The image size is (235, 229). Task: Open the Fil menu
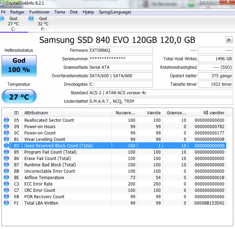pyautogui.click(x=3, y=12)
